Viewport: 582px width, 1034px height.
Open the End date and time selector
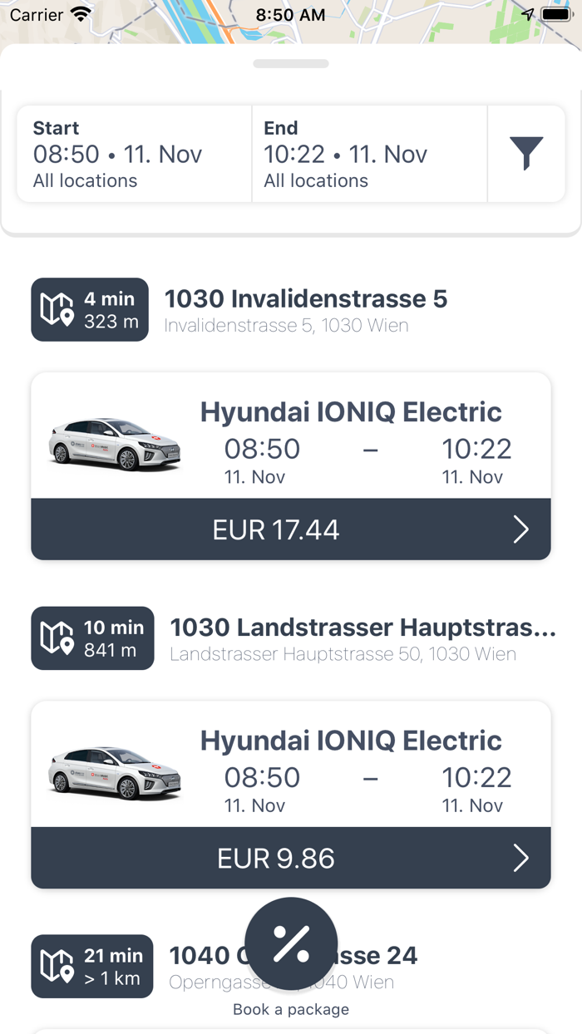coord(369,154)
